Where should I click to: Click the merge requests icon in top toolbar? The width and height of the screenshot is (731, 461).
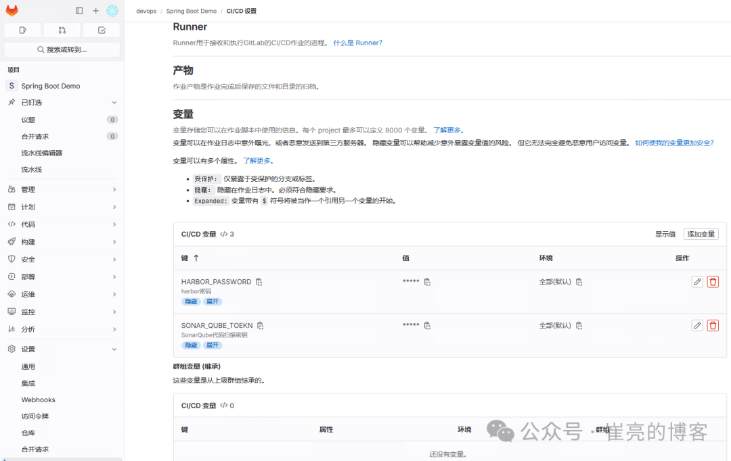tap(62, 30)
